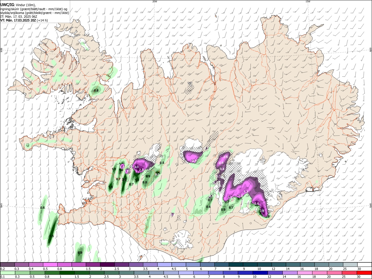This screenshot has height=279, width=372.
Task: Pick the white 30 swatch ending upper legend
Action: point(364,264)
